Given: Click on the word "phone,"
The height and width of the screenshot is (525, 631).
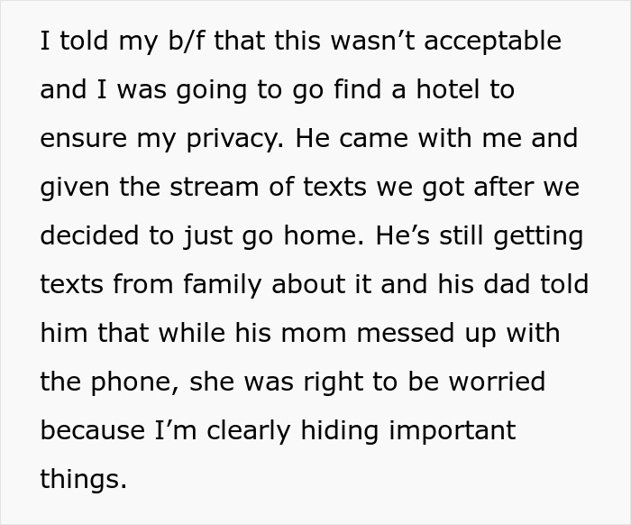Looking at the screenshot, I should point(135,382).
